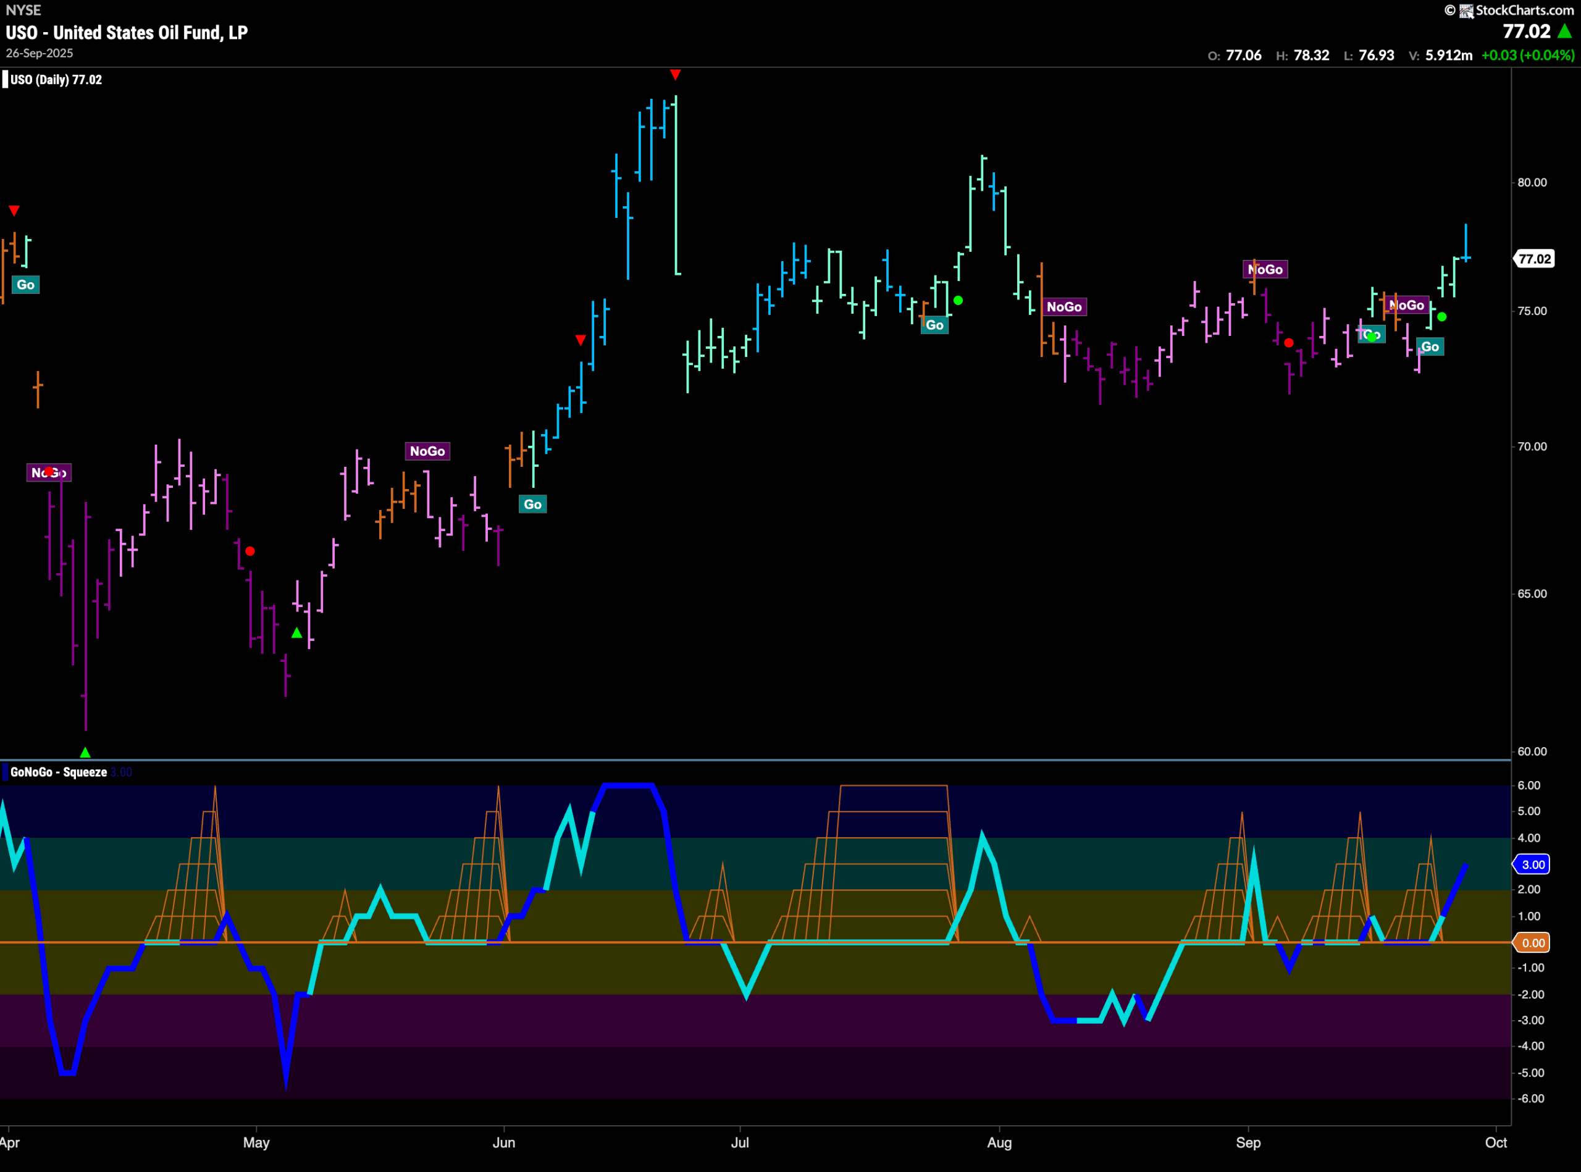Select the August NoGo signal label
1581x1172 pixels.
point(1065,307)
